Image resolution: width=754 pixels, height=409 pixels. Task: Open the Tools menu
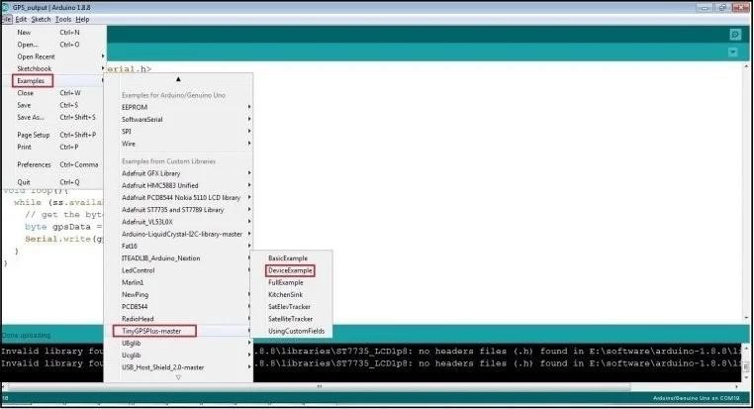(x=62, y=19)
